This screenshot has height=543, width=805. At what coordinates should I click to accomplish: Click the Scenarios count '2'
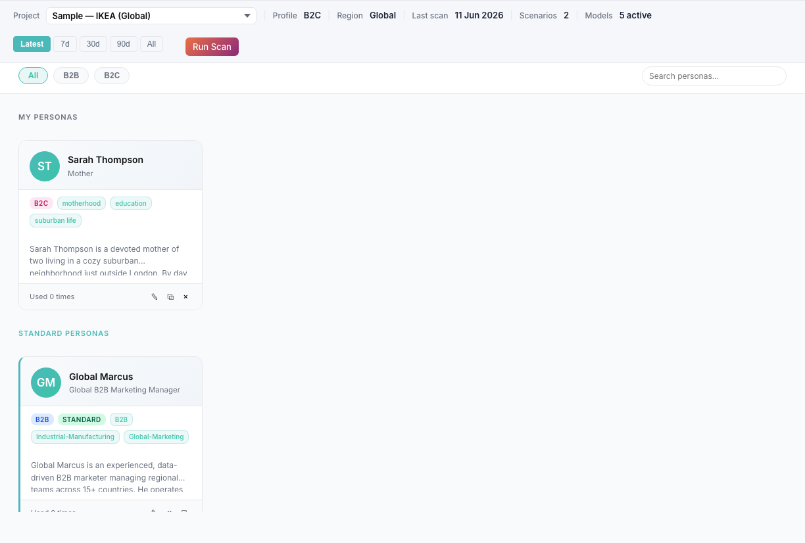click(x=566, y=15)
